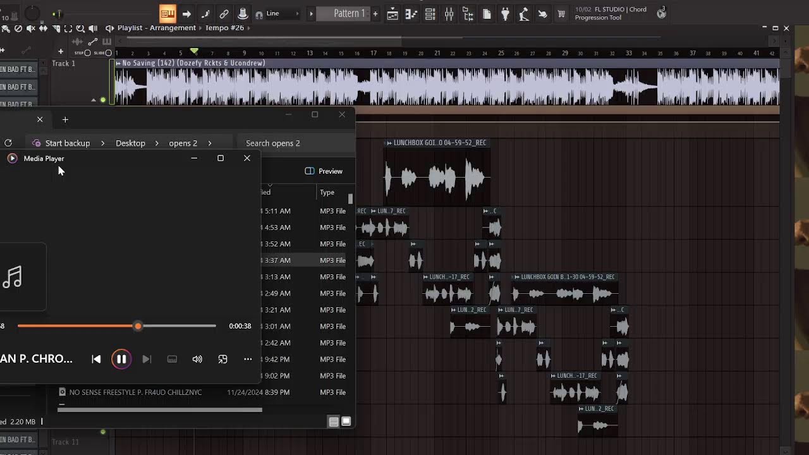Pause playback in Media Player

pyautogui.click(x=121, y=359)
